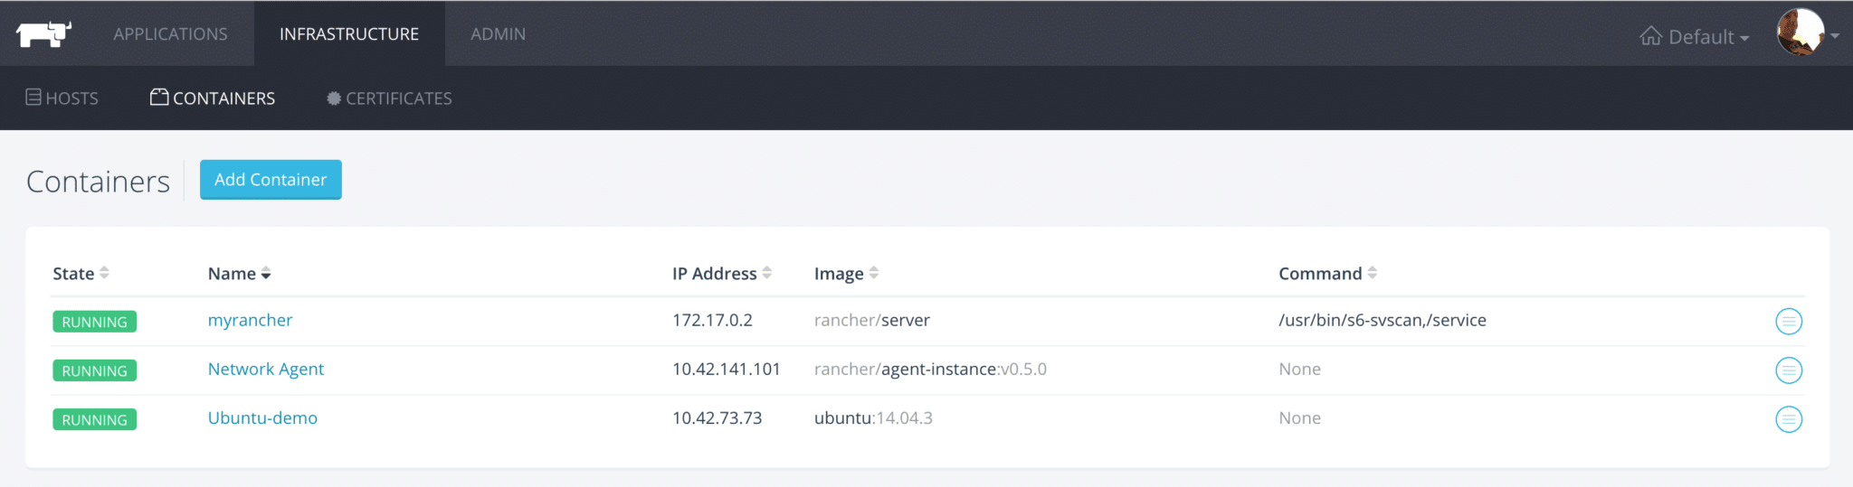Select the Containers tab
Image resolution: width=1853 pixels, height=487 pixels.
click(213, 98)
